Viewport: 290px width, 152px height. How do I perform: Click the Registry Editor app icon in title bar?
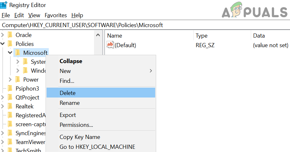pyautogui.click(x=4, y=5)
